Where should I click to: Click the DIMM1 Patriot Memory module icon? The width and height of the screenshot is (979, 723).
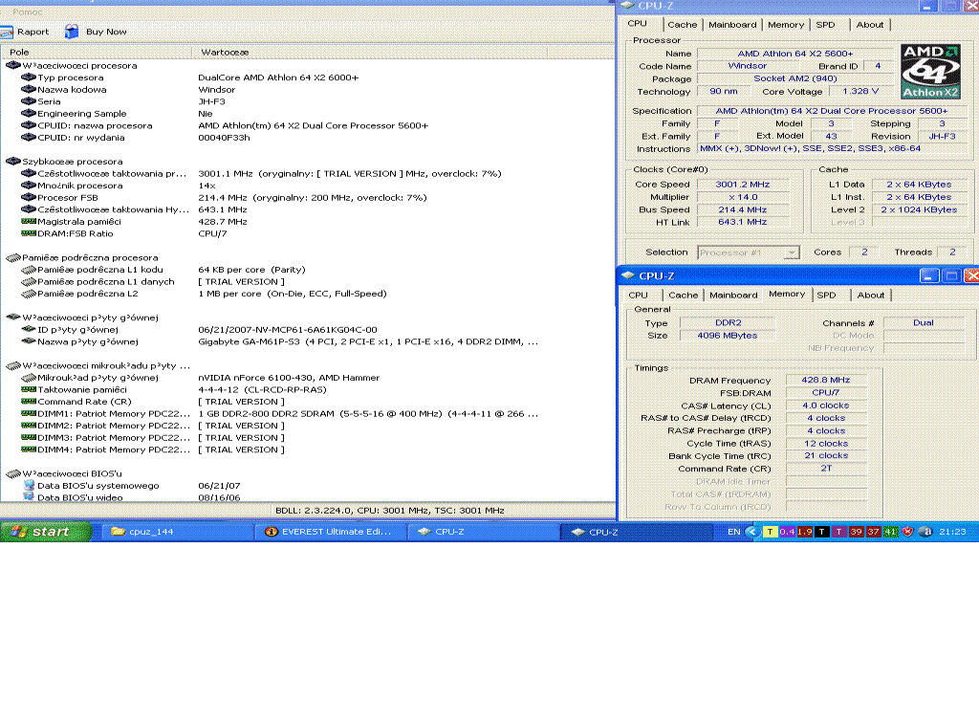[x=28, y=413]
